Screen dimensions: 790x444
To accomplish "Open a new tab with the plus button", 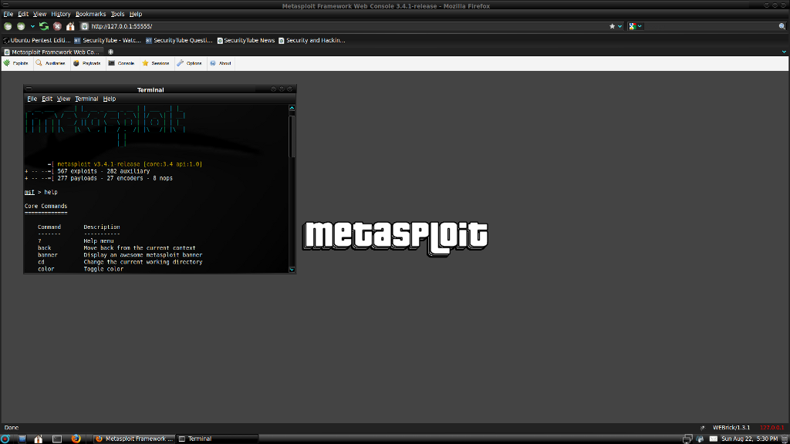I will tap(110, 52).
